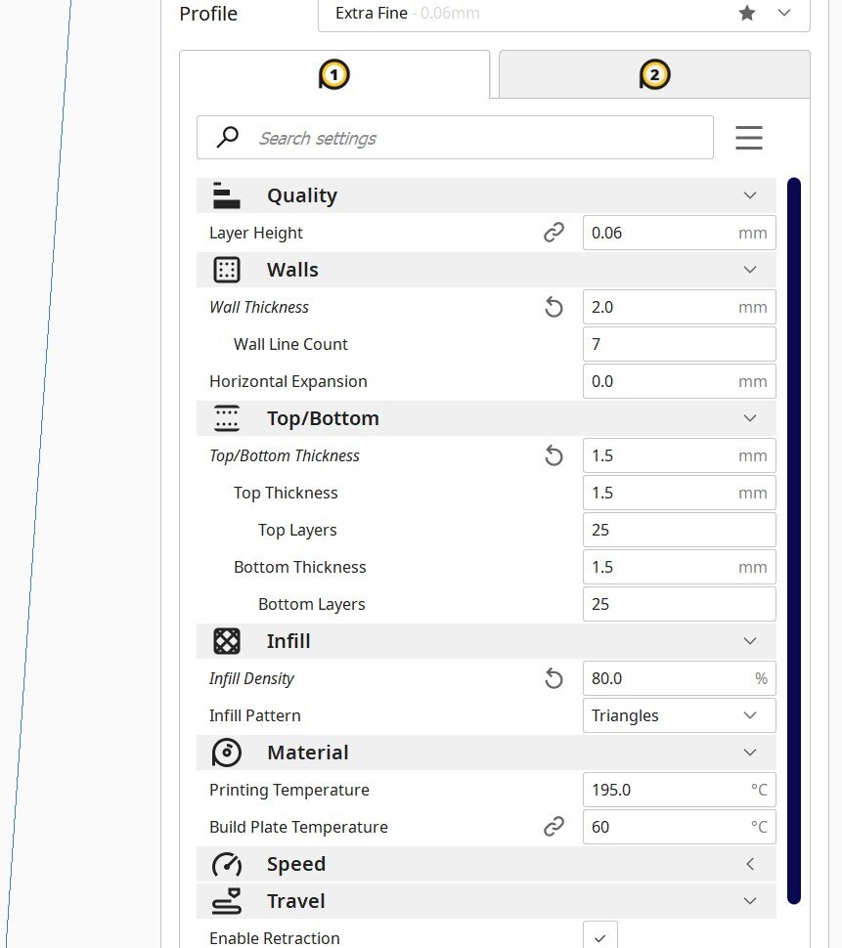Click the Printing Temperature label
The height and width of the screenshot is (948, 842).
289,791
